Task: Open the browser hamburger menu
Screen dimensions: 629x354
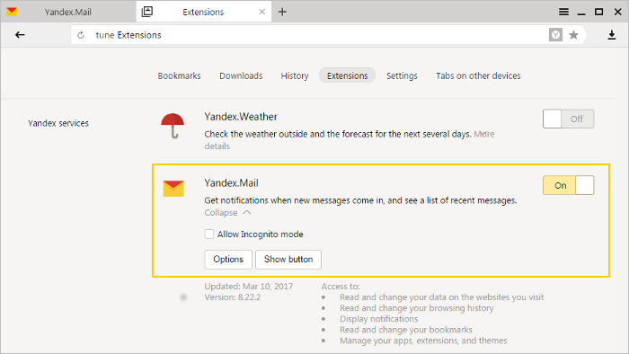Action: [563, 12]
